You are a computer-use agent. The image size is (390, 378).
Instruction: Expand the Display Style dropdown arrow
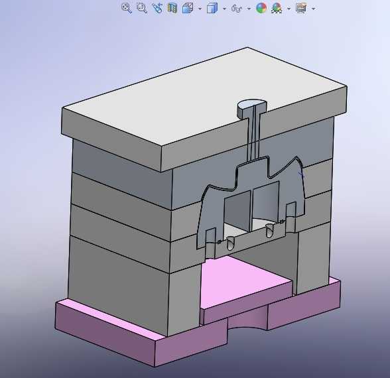(224, 9)
